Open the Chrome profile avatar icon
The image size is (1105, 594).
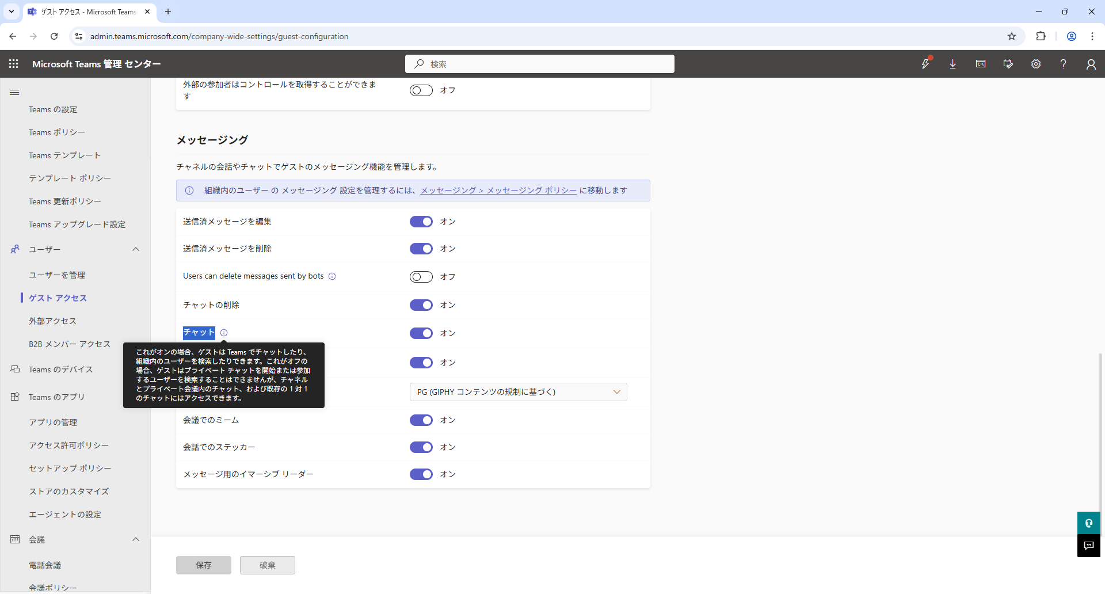click(x=1072, y=36)
